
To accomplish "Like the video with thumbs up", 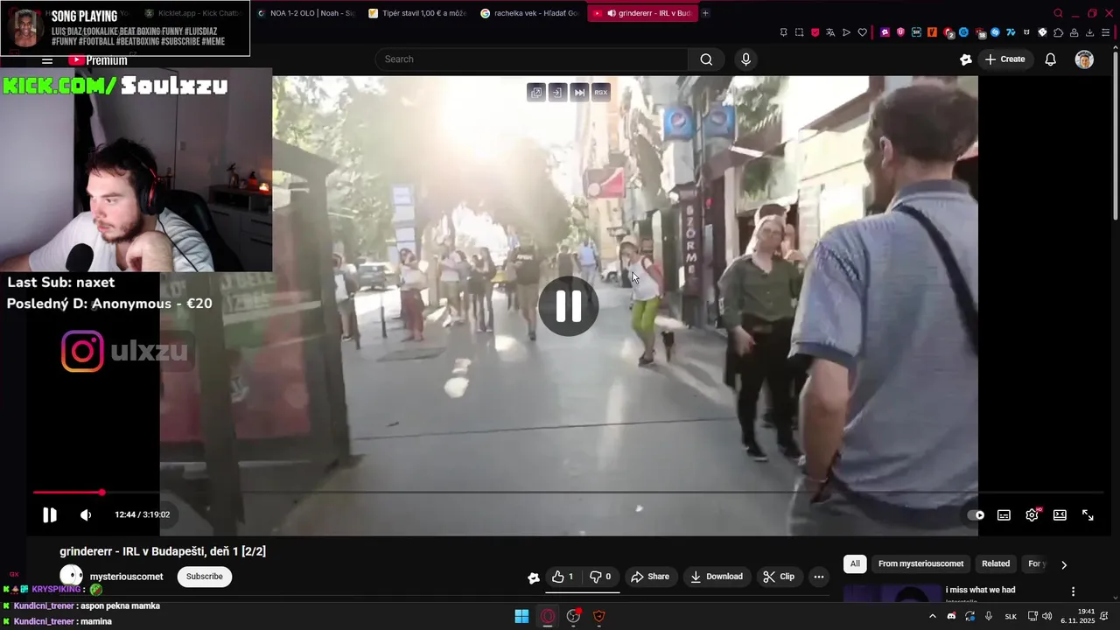I will tap(562, 577).
